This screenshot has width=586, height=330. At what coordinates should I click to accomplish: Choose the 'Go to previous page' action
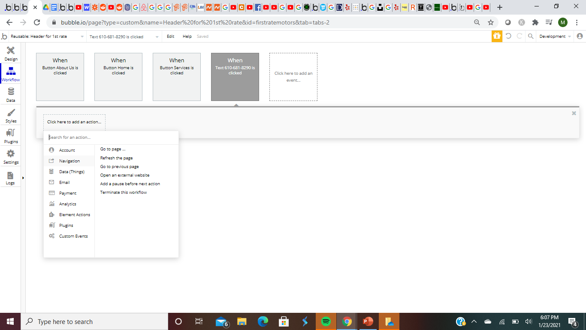(x=120, y=166)
